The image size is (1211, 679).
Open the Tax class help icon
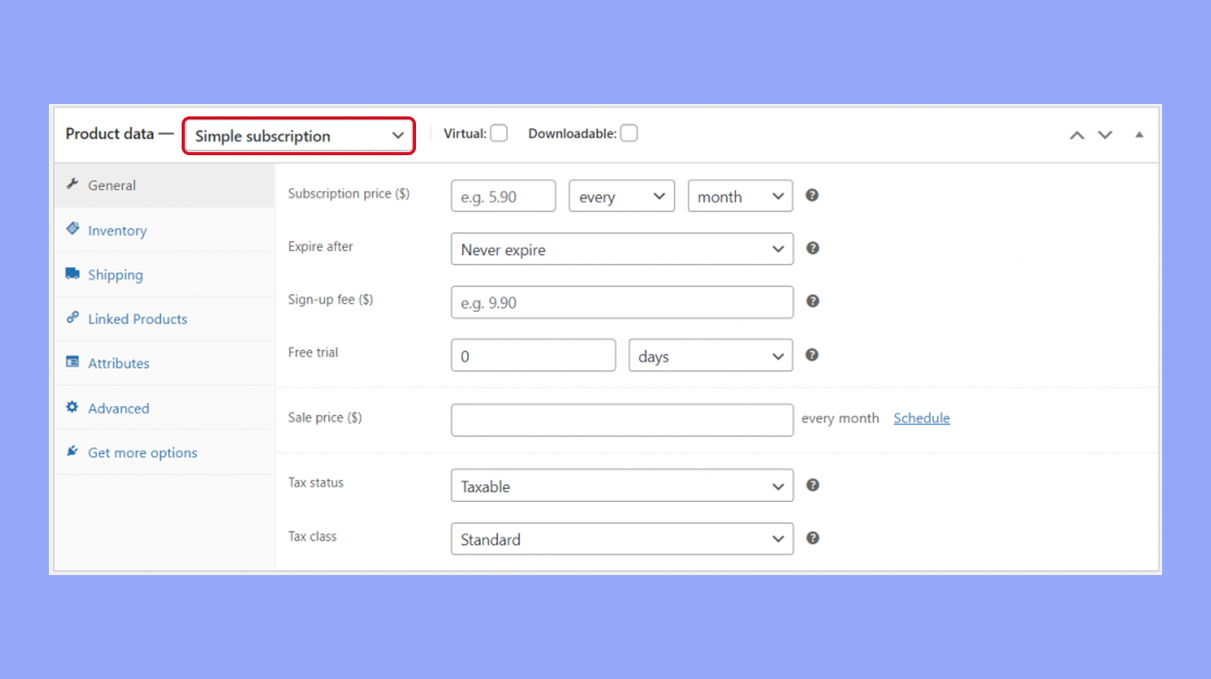(x=812, y=538)
